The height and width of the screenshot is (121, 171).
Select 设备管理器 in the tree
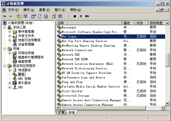[26, 44]
